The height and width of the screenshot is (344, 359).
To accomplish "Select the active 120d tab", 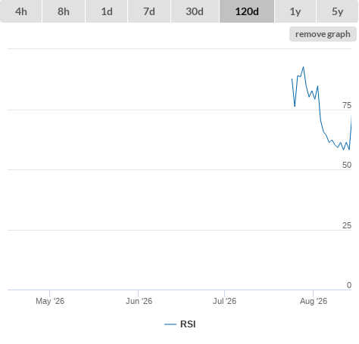I will (247, 11).
